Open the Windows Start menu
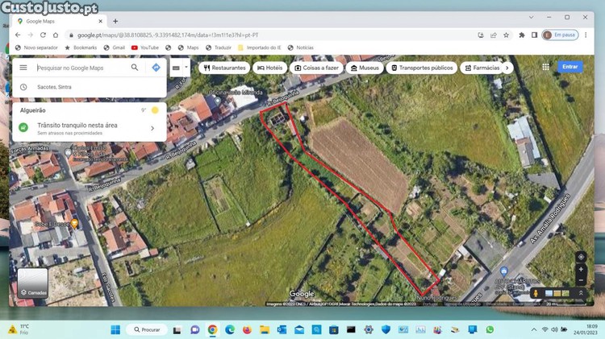This screenshot has height=339, width=605. [115, 329]
